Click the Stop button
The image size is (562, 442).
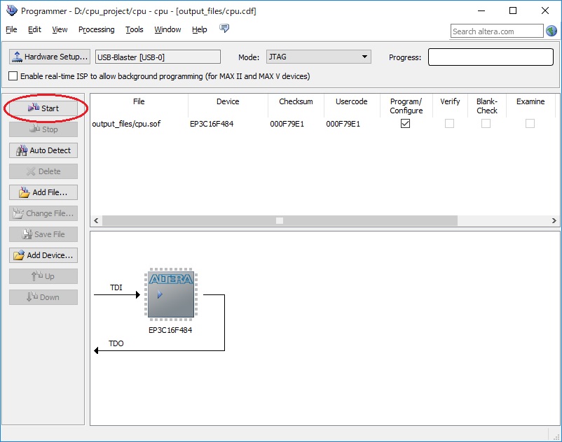43,129
